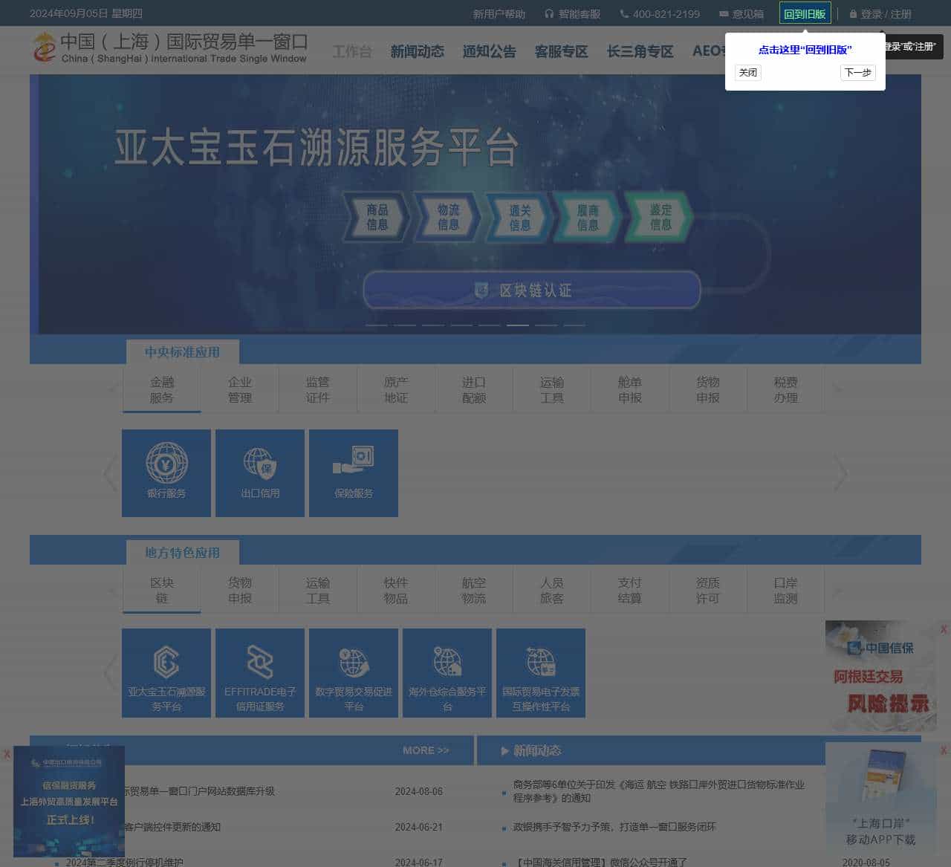Select the sixth carousel indicator on banner
The height and width of the screenshot is (867, 951).
coord(518,325)
